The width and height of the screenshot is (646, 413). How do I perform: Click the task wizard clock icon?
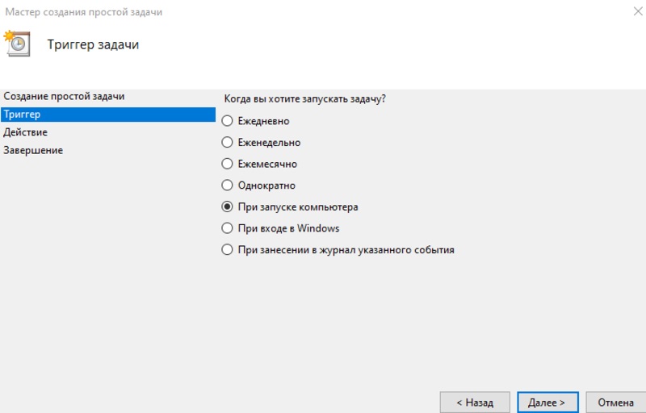tap(17, 44)
